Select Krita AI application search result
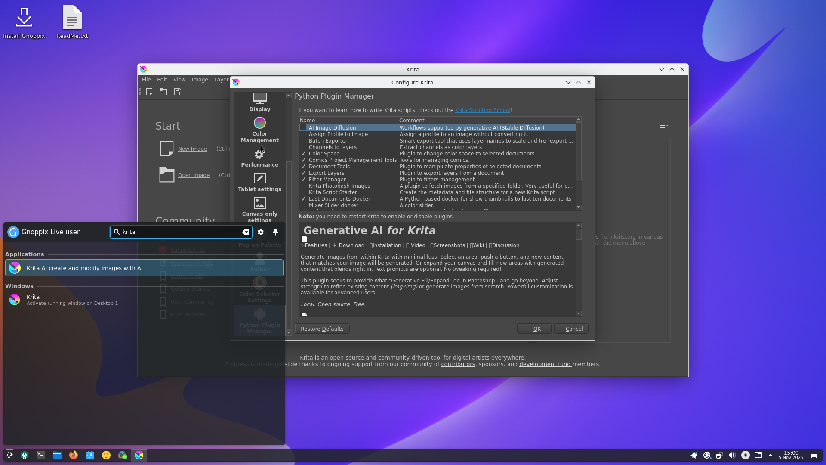 144,268
